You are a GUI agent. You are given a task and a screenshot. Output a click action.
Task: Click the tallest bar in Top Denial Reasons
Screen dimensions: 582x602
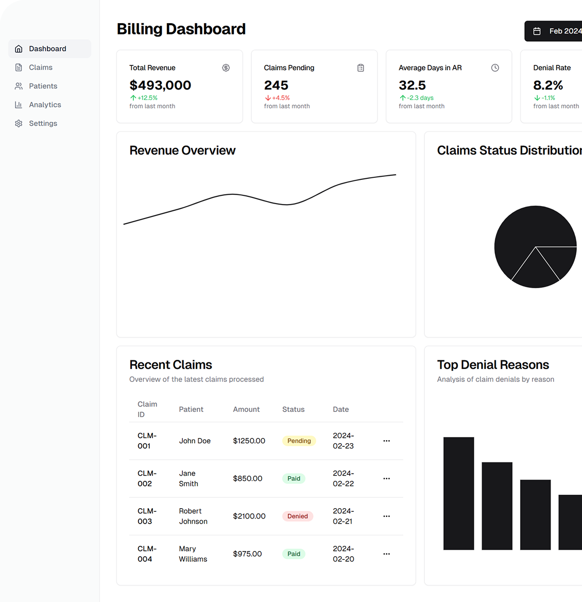coord(458,493)
